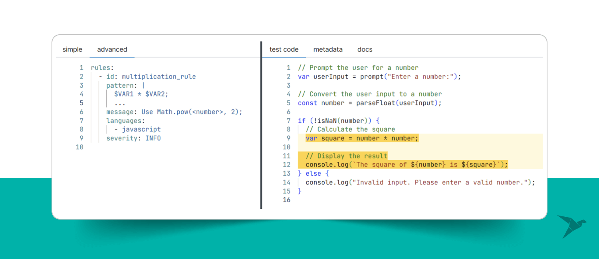The width and height of the screenshot is (599, 259).
Task: Place cursor on the $VAR1 * $VAR2 pattern line
Action: tap(141, 94)
